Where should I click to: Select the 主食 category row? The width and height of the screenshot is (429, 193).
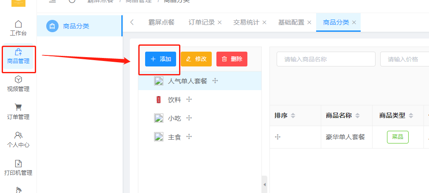click(x=200, y=137)
